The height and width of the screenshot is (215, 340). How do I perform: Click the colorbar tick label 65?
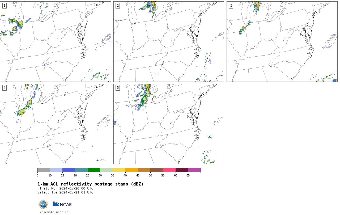[x=188, y=175]
